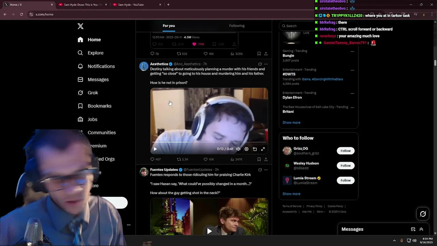The width and height of the screenshot is (437, 246).
Task: Open more options for the #DWTS trend
Action: pyautogui.click(x=352, y=70)
